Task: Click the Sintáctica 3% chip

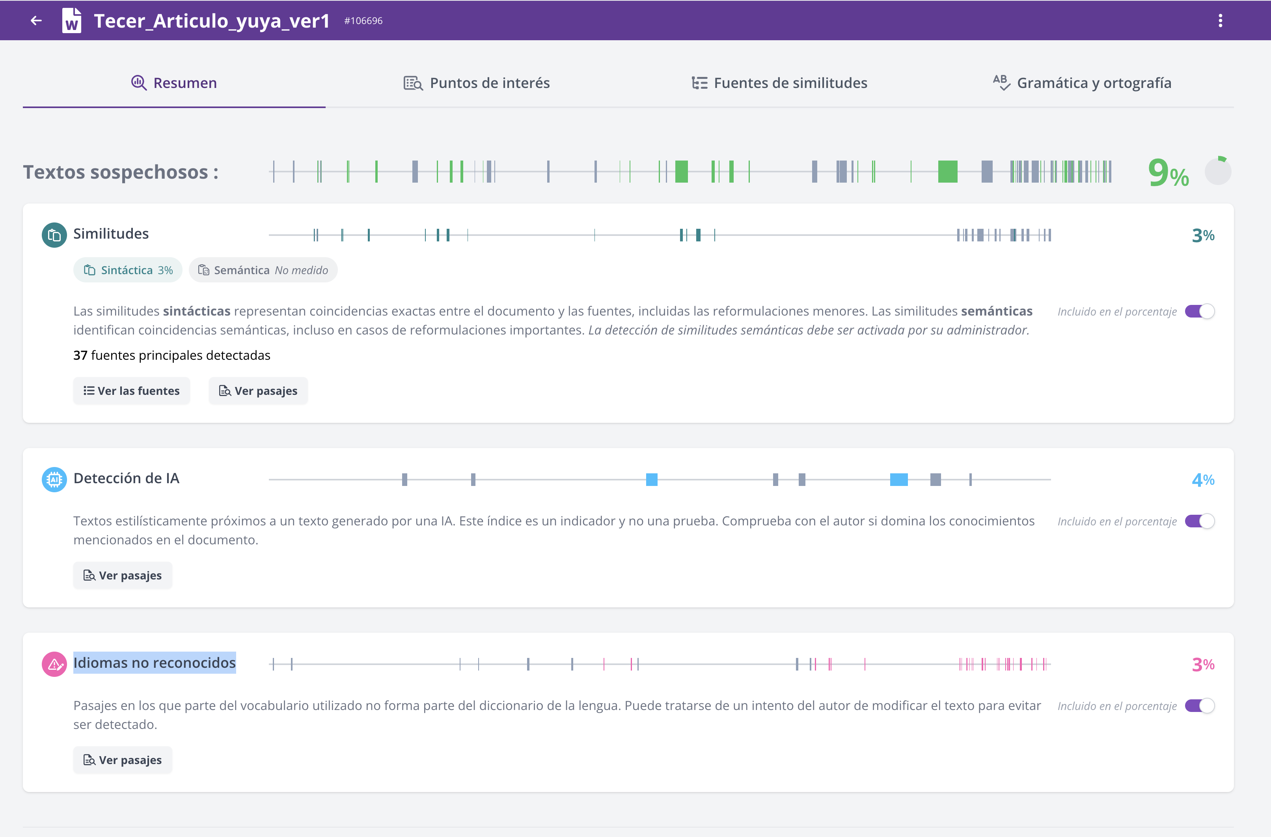Action: [x=128, y=270]
